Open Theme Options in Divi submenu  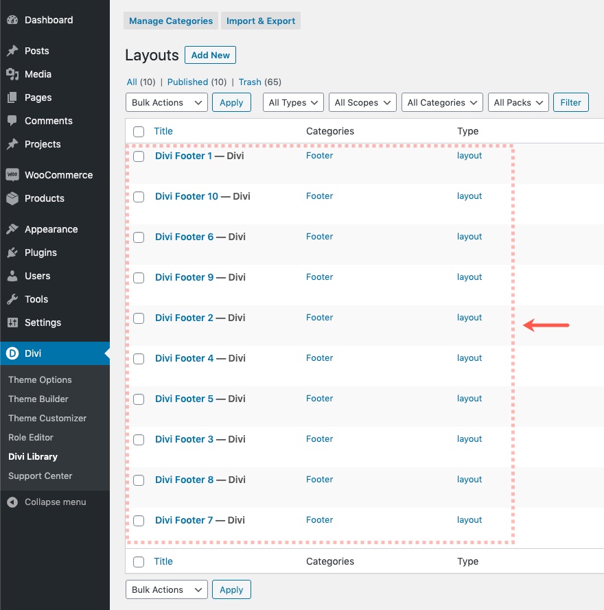(40, 379)
